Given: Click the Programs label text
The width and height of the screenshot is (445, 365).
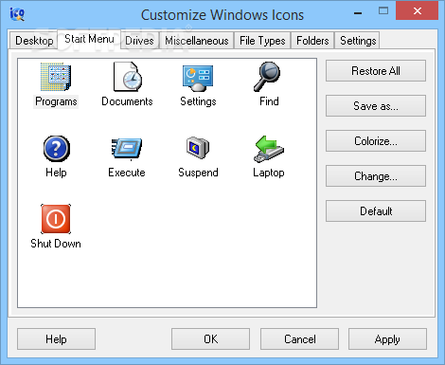Looking at the screenshot, I should (x=56, y=101).
